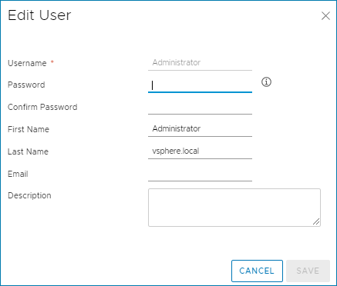Click the Password label

pos(26,85)
